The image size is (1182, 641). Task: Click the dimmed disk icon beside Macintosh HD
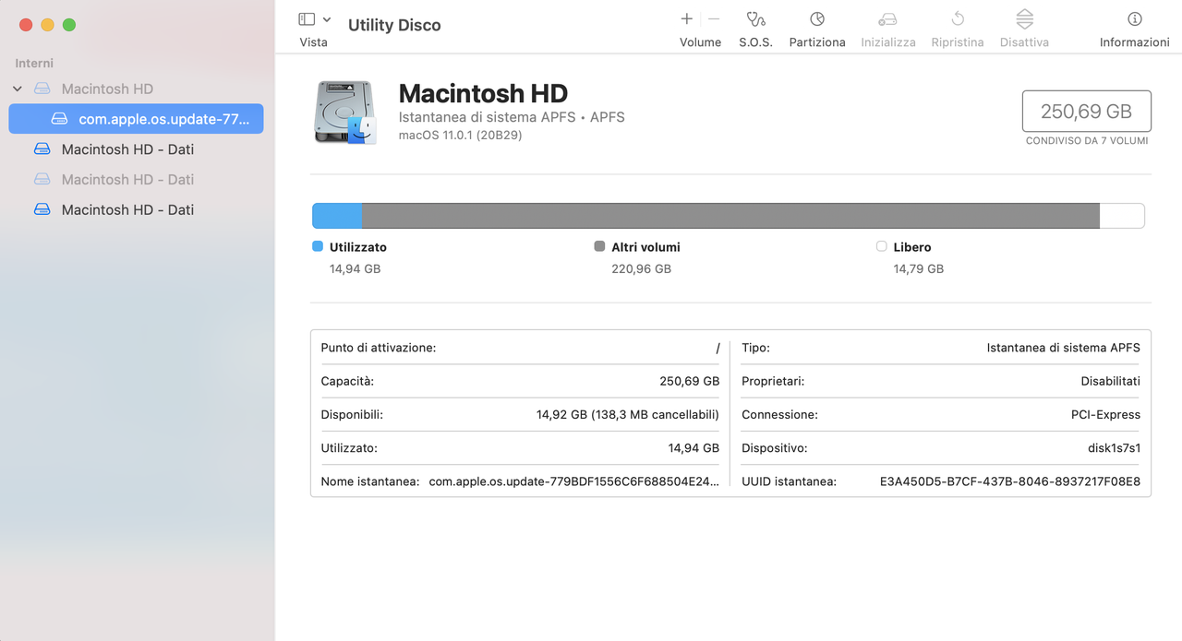point(42,89)
